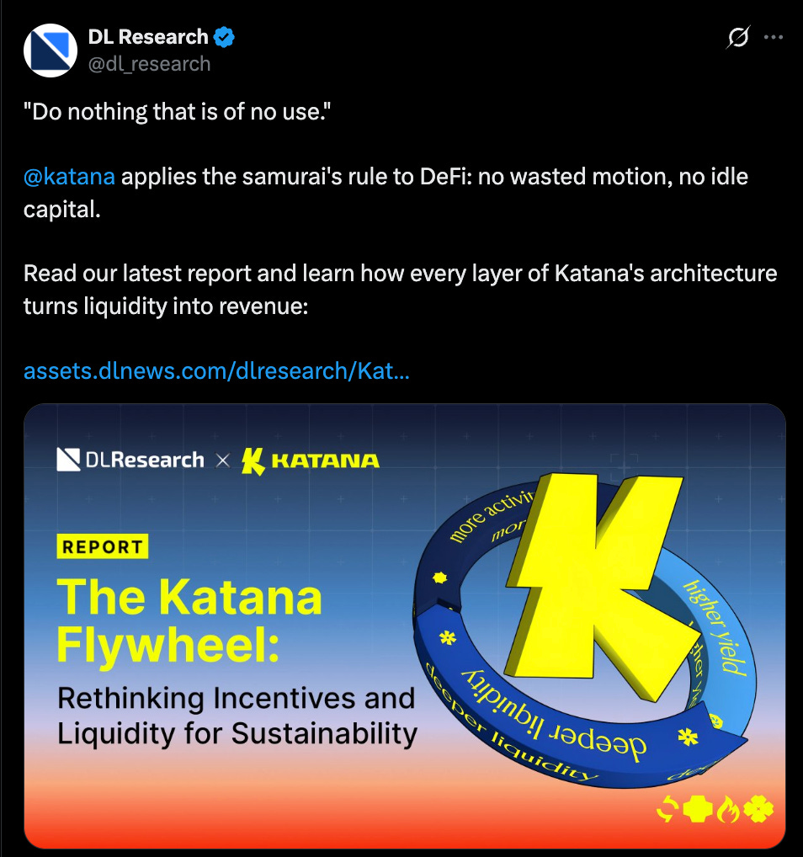
Task: Open The Katana Flywheel report image
Action: point(405,626)
